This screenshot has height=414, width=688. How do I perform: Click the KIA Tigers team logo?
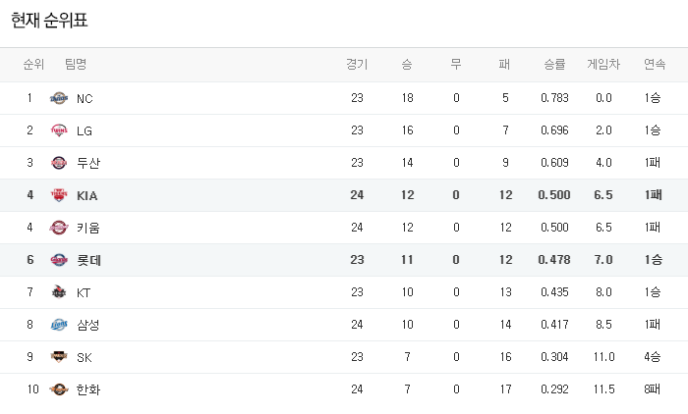59,195
